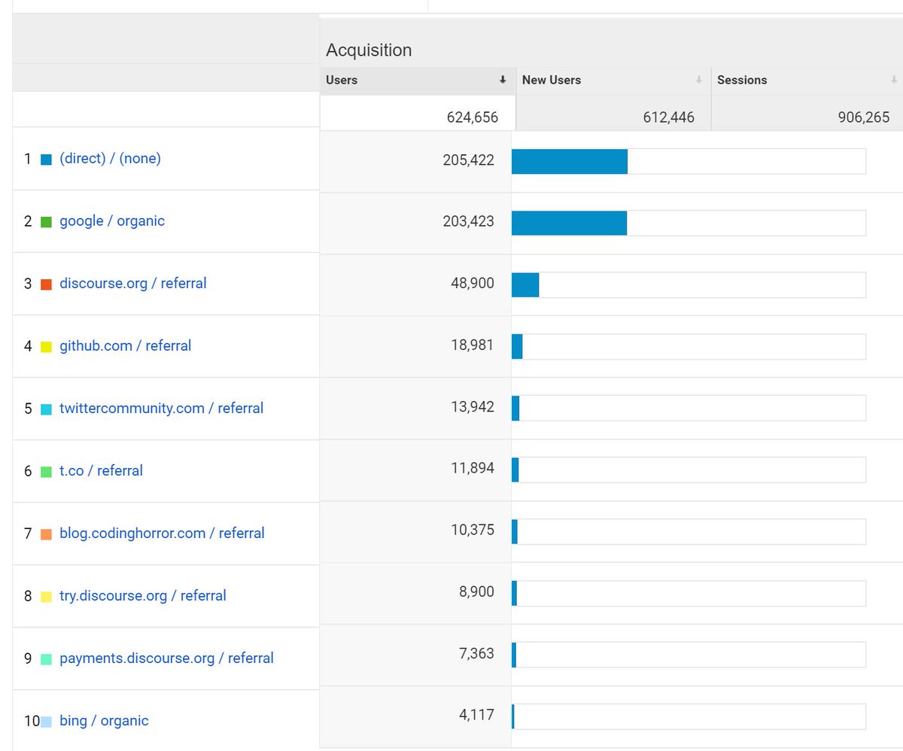Click green swatch beside google / organic
Screen dimensions: 903x751
pyautogui.click(x=46, y=222)
